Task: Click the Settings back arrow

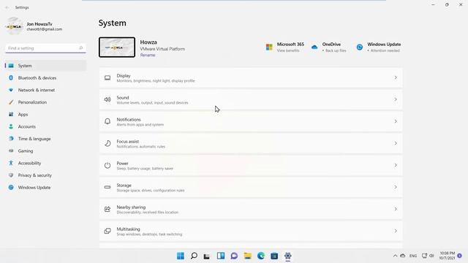Action: click(7, 7)
